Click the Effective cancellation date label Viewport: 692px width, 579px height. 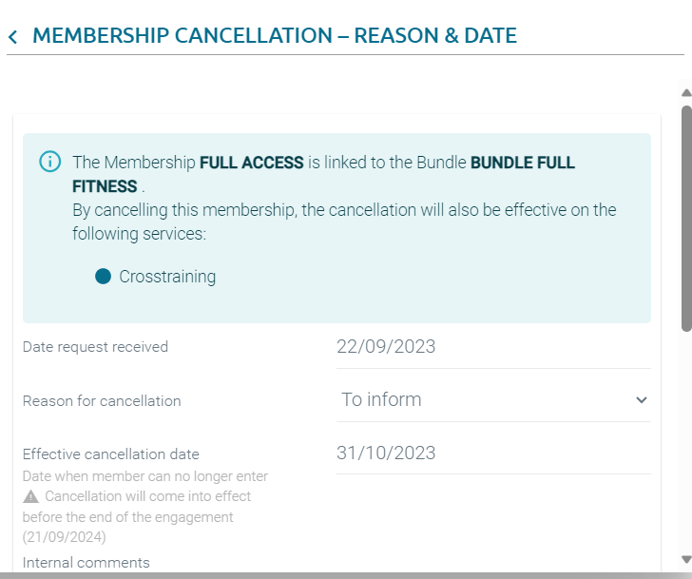coord(111,454)
